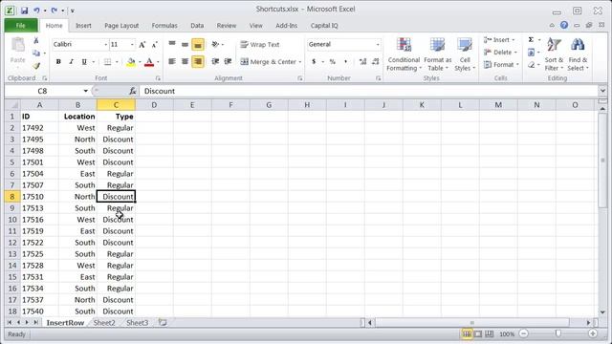Open the File tab
Image resolution: width=612 pixels, height=344 pixels.
click(x=21, y=26)
